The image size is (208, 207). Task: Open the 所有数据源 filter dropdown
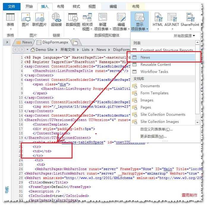[x=185, y=36]
